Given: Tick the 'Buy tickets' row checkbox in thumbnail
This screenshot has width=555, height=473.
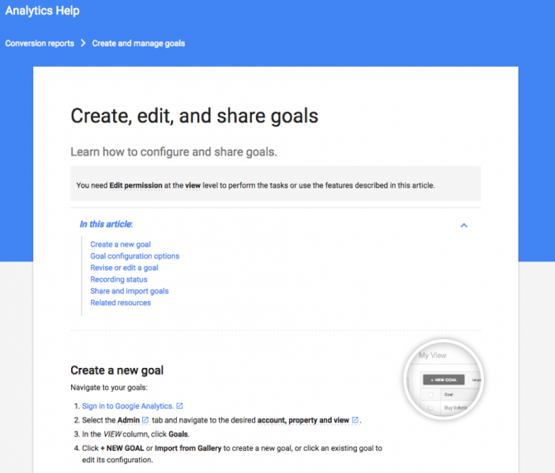Looking at the screenshot, I should 430,408.
